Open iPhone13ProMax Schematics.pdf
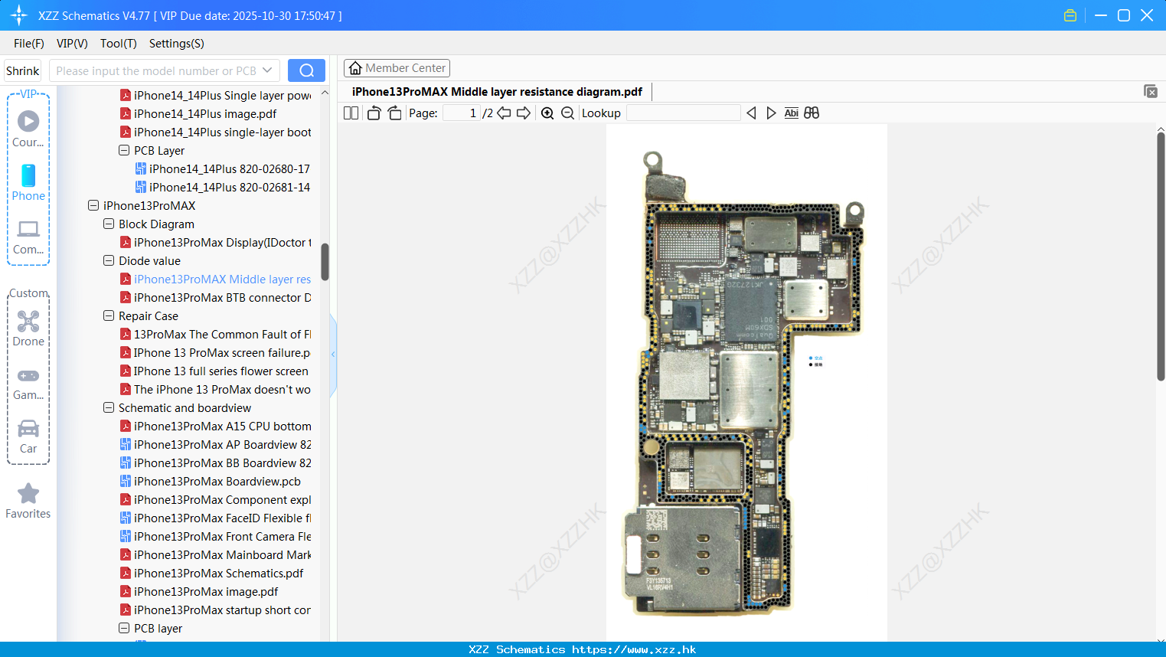Image resolution: width=1166 pixels, height=657 pixels. coord(218,573)
